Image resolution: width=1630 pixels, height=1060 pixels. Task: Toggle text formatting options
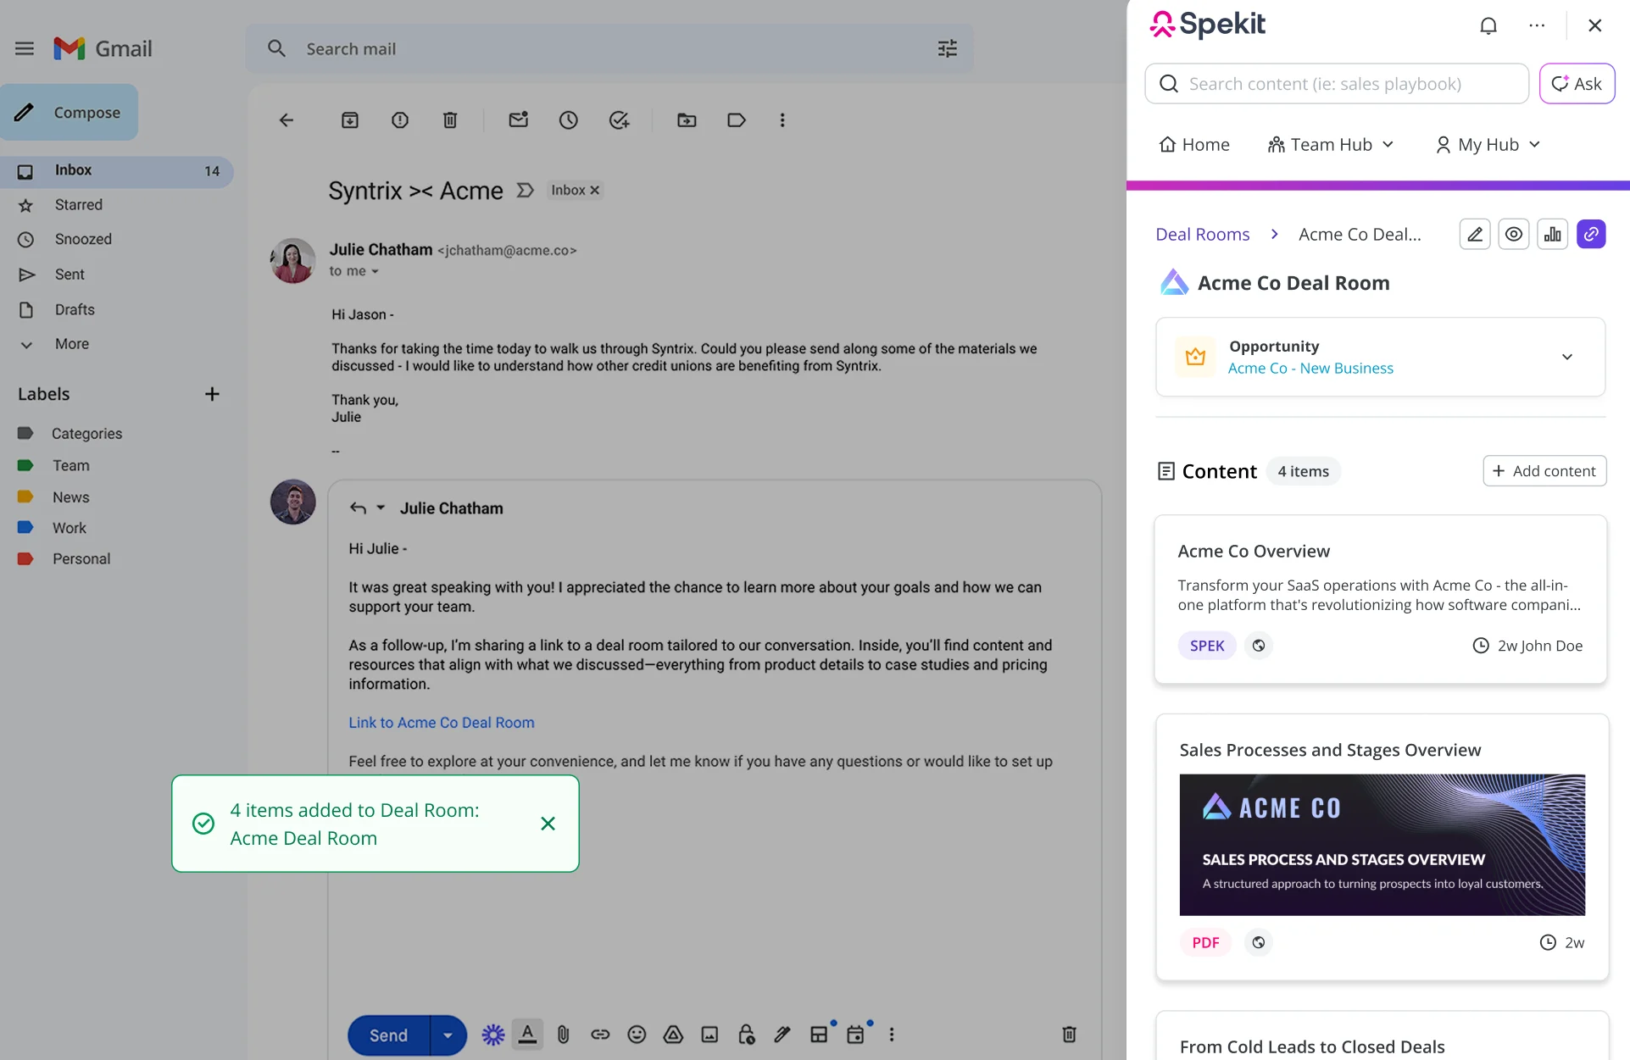point(527,1035)
